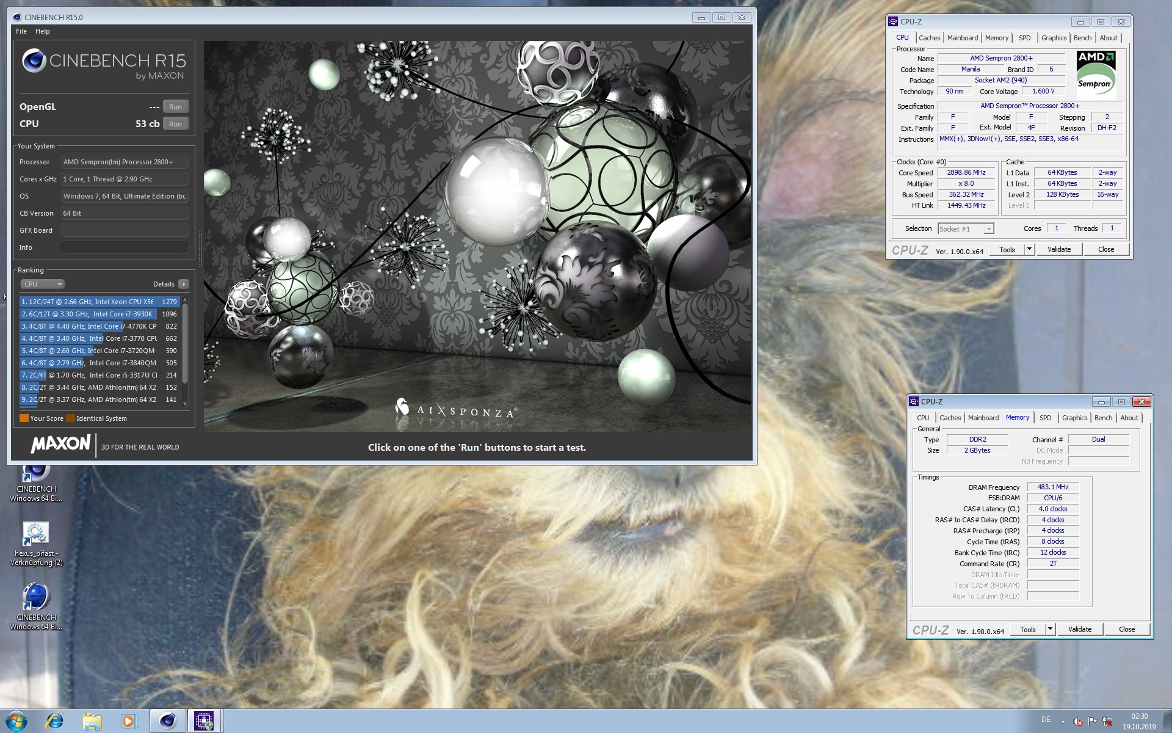Select ranking entry Intel Core i7-3930K
1172x733 pixels.
(x=99, y=314)
